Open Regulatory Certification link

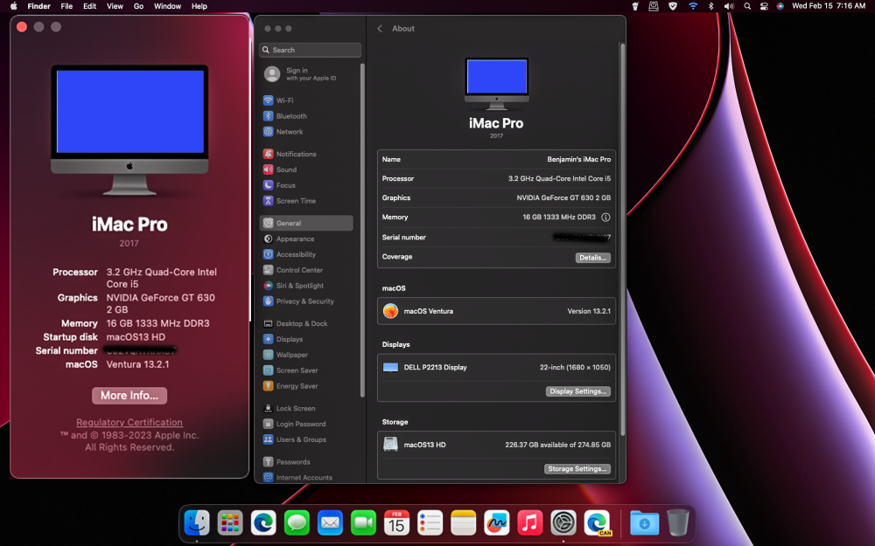pyautogui.click(x=129, y=422)
